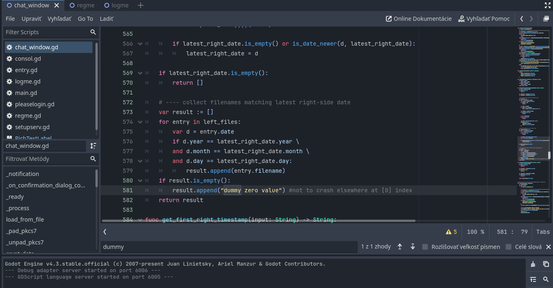Fold the result.is_empty() block at line 580

(140, 180)
